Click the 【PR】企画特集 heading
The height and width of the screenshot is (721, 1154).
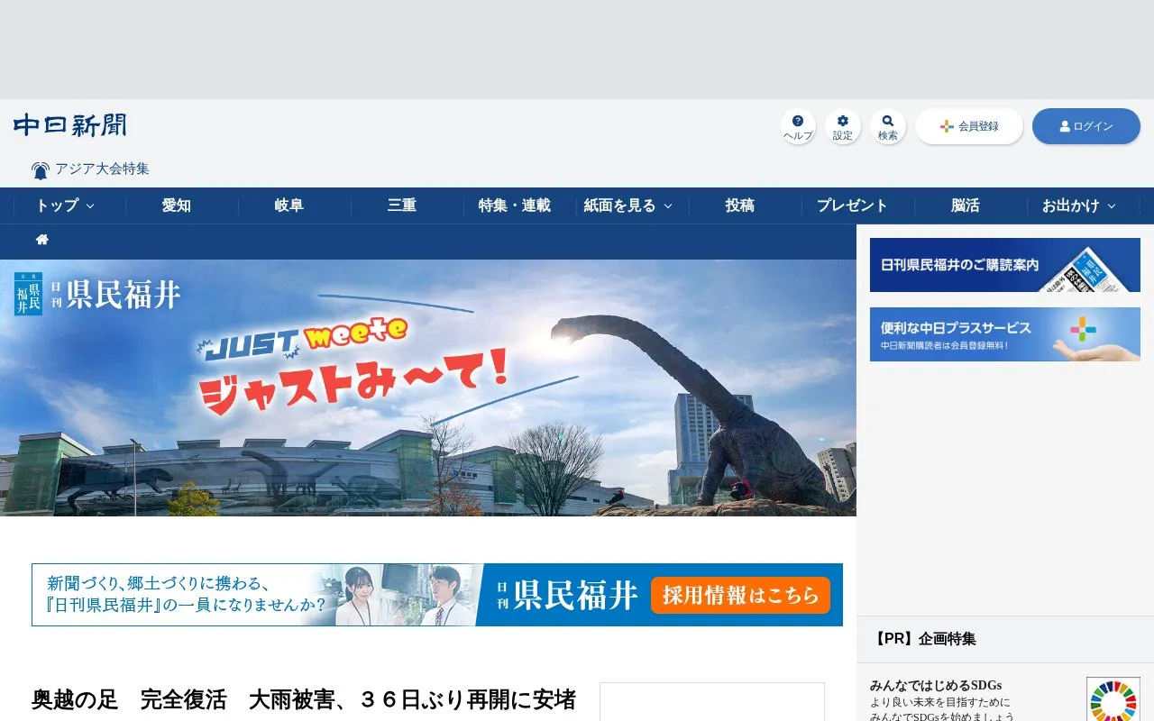[923, 639]
